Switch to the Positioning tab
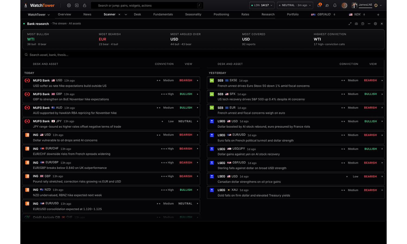The height and width of the screenshot is (244, 407). click(x=221, y=15)
